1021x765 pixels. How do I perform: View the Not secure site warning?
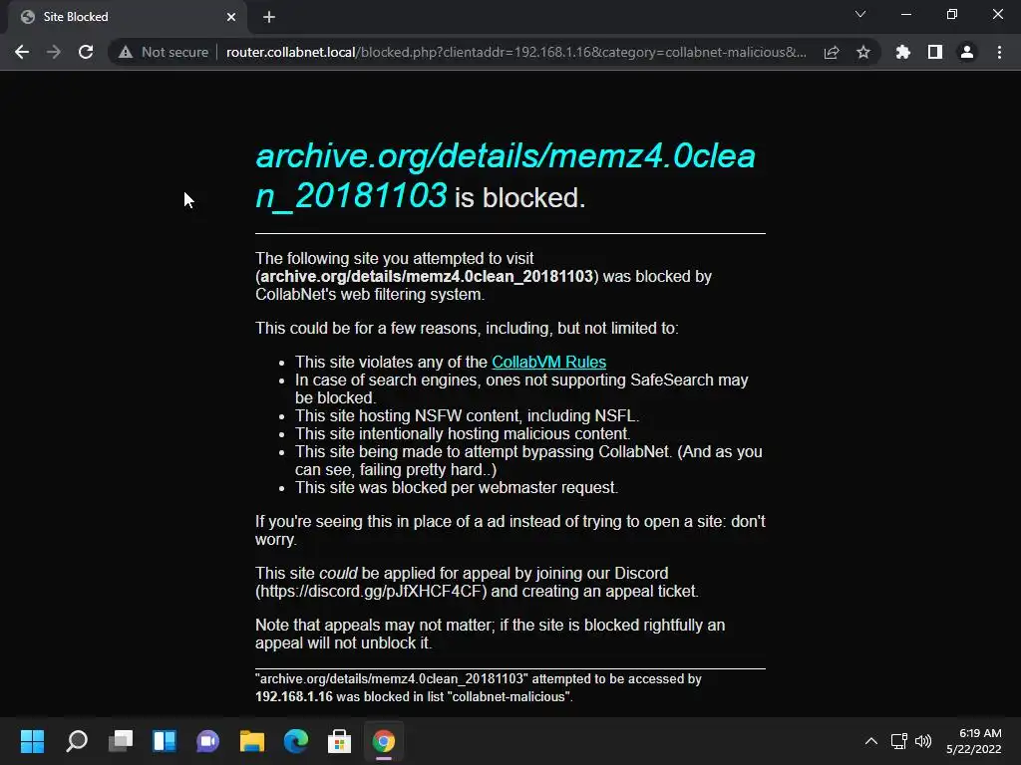click(x=163, y=52)
